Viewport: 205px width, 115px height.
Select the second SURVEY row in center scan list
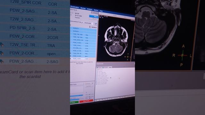[x=83, y=31]
